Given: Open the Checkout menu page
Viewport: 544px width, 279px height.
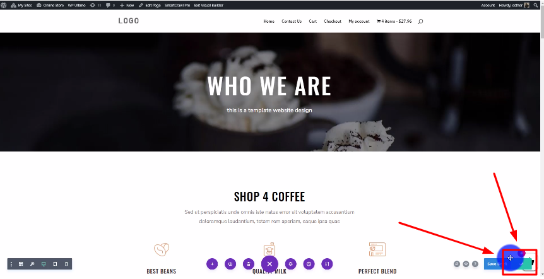Looking at the screenshot, I should pos(333,21).
